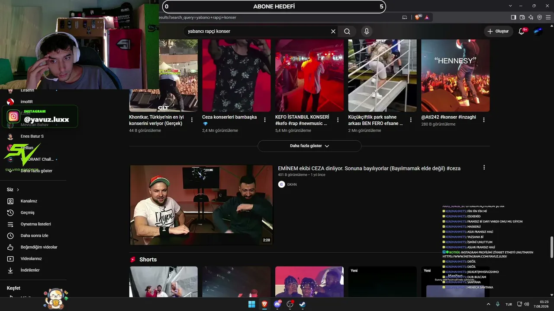Open the Khontkar concert short thumbnail

(164, 76)
